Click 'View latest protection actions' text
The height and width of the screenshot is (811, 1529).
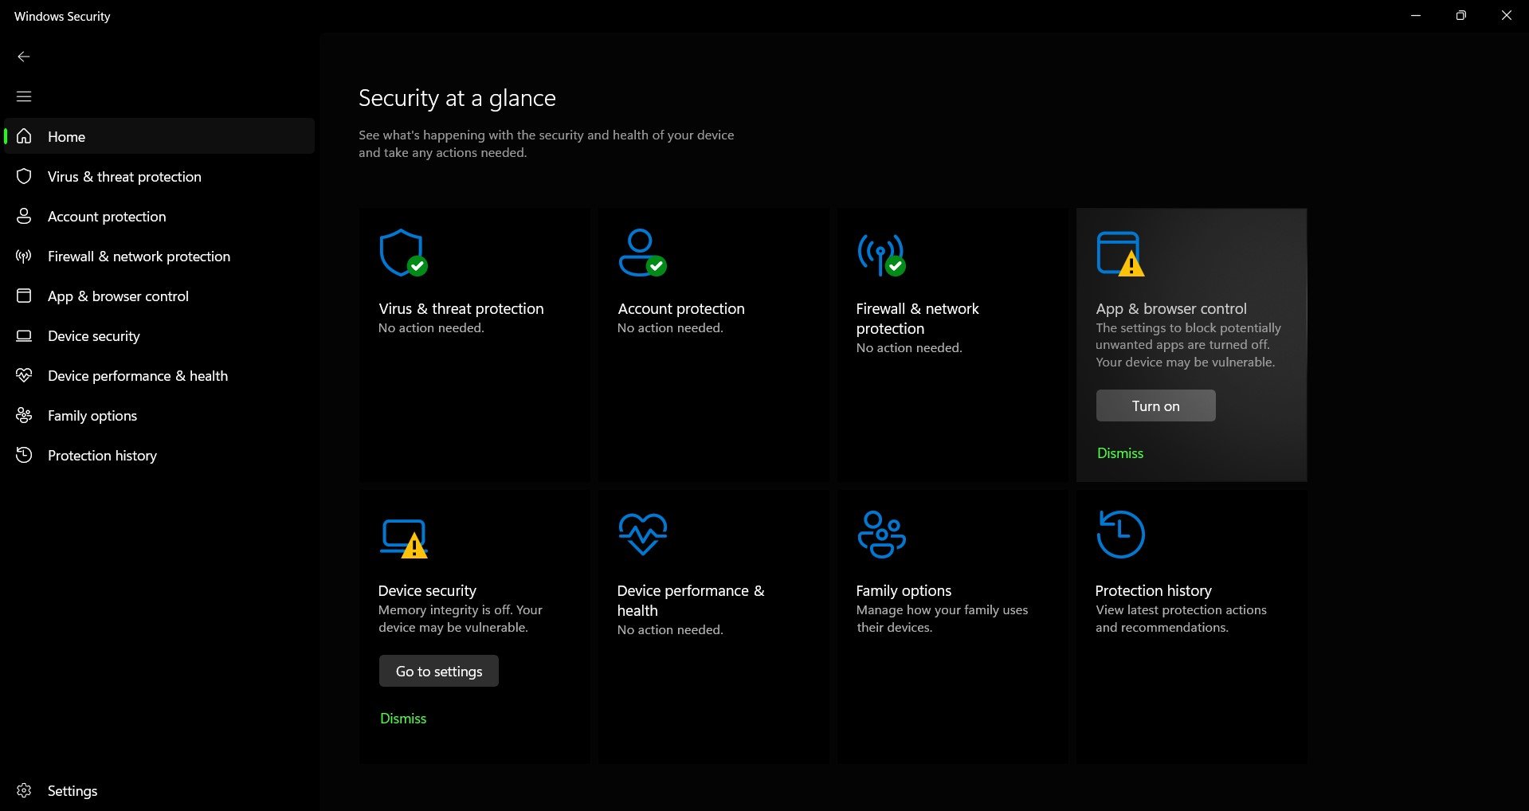point(1181,609)
